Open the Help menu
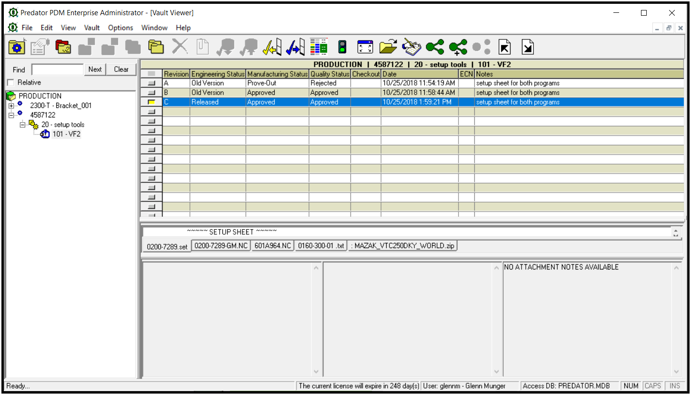This screenshot has height=395, width=691. 183,28
